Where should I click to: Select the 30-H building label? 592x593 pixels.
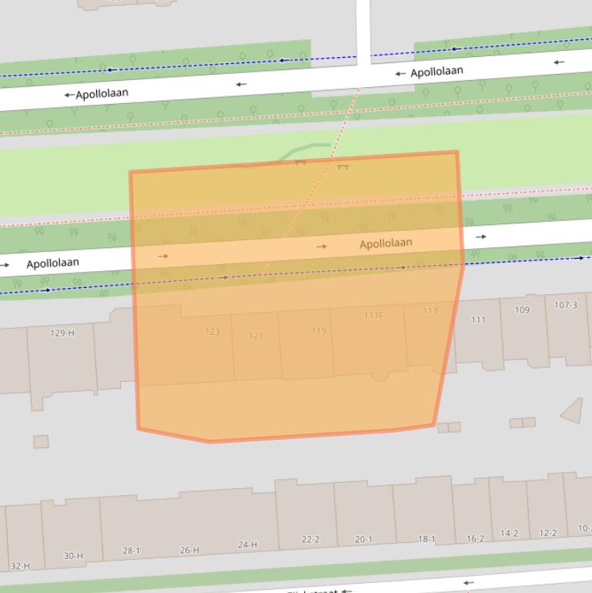(x=73, y=556)
